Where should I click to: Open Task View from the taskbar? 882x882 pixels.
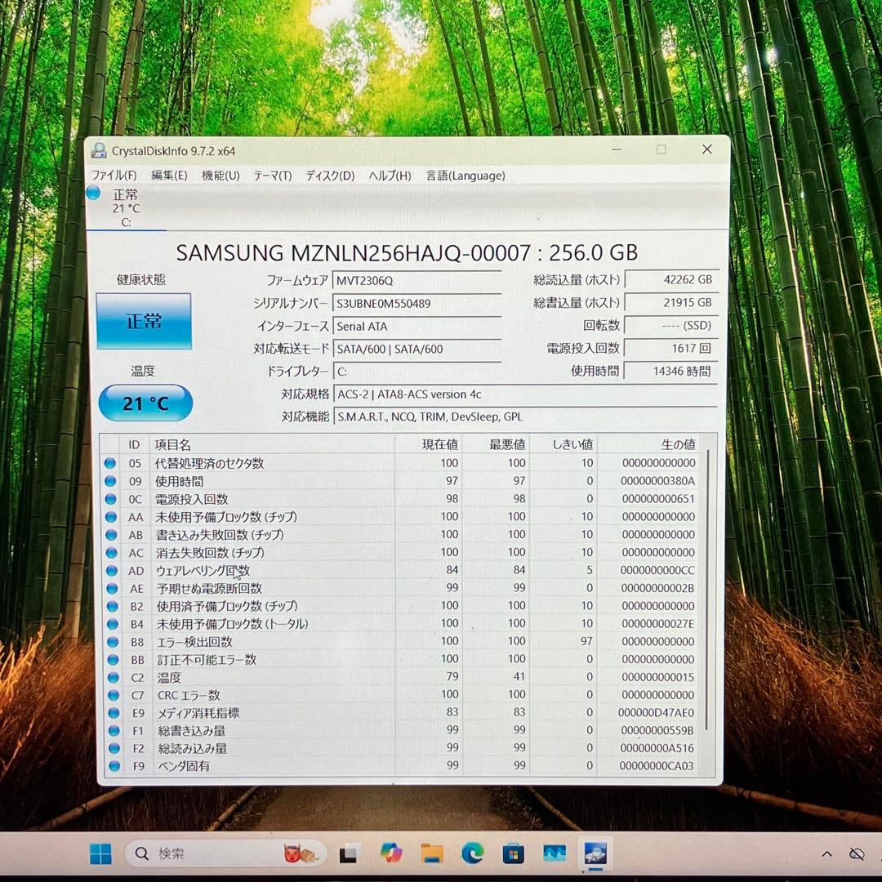click(350, 854)
